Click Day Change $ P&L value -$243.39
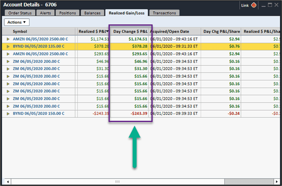Viewport: 282px width, 186px height. 139,114
